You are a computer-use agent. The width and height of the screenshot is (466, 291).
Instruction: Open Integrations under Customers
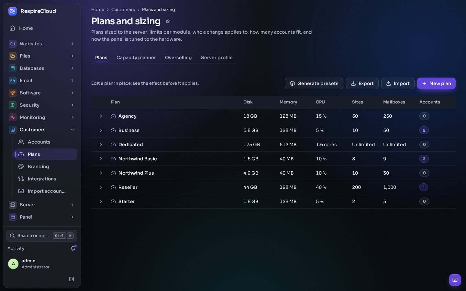click(46, 179)
